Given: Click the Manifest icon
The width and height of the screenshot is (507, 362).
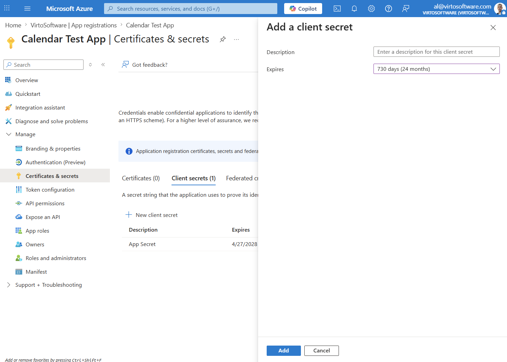Looking at the screenshot, I should click(x=19, y=272).
